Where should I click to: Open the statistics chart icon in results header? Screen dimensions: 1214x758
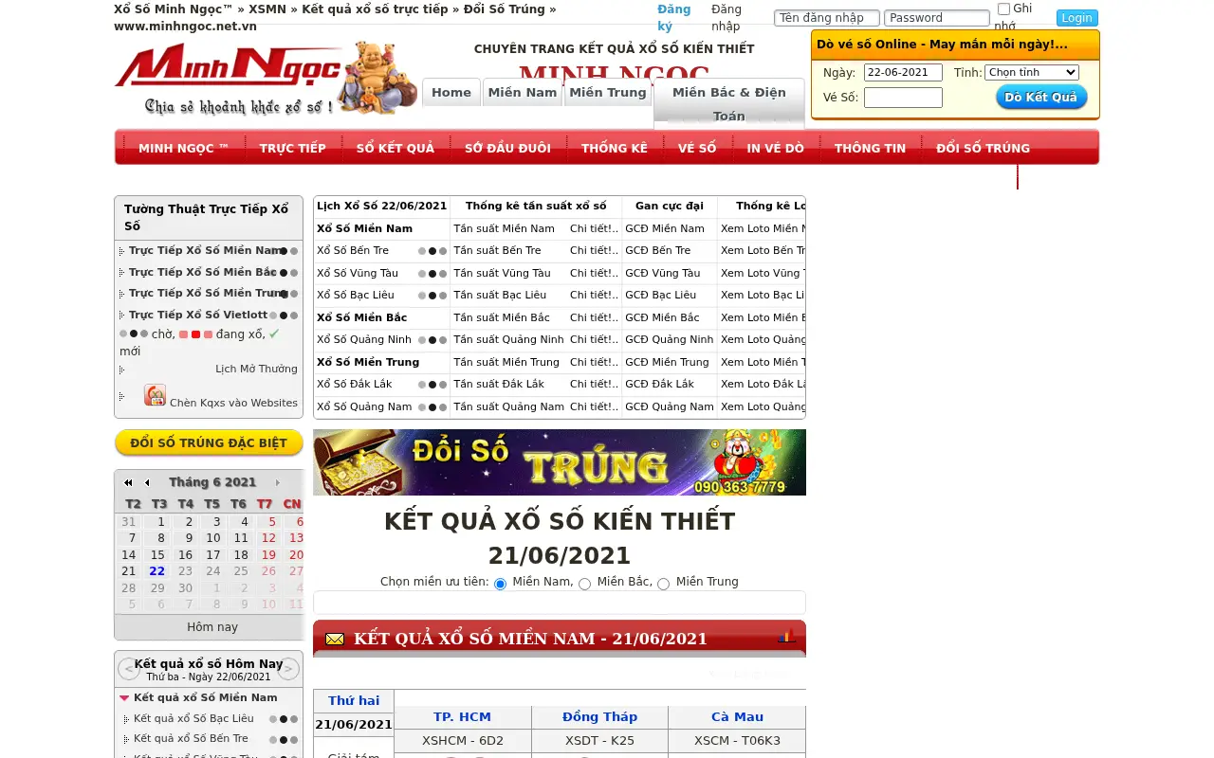[787, 637]
